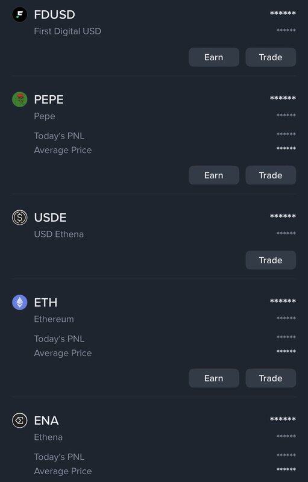Open Earn for FDUSD
Image resolution: width=308 pixels, height=482 pixels.
[214, 57]
